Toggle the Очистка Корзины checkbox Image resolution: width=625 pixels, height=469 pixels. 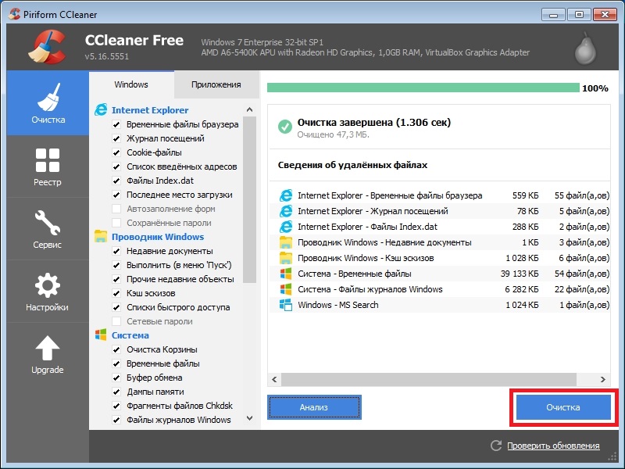point(116,349)
